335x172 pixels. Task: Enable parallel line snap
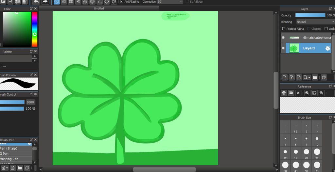click(x=64, y=2)
